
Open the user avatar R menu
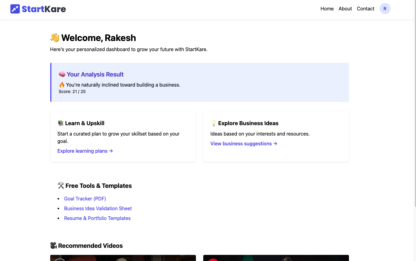[x=385, y=9]
